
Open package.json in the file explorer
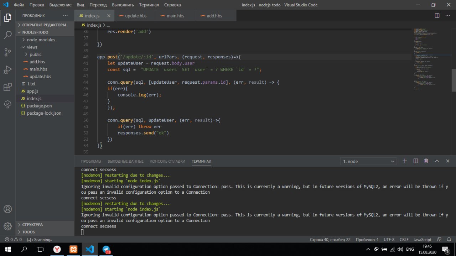(45, 106)
